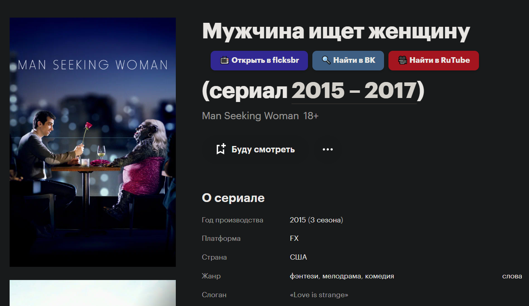Image resolution: width=529 pixels, height=306 pixels.
Task: Open the США country link
Action: tap(298, 257)
